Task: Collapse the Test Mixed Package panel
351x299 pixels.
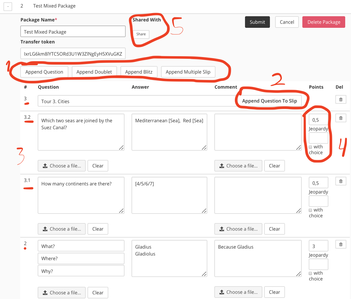Action: tap(8, 6)
